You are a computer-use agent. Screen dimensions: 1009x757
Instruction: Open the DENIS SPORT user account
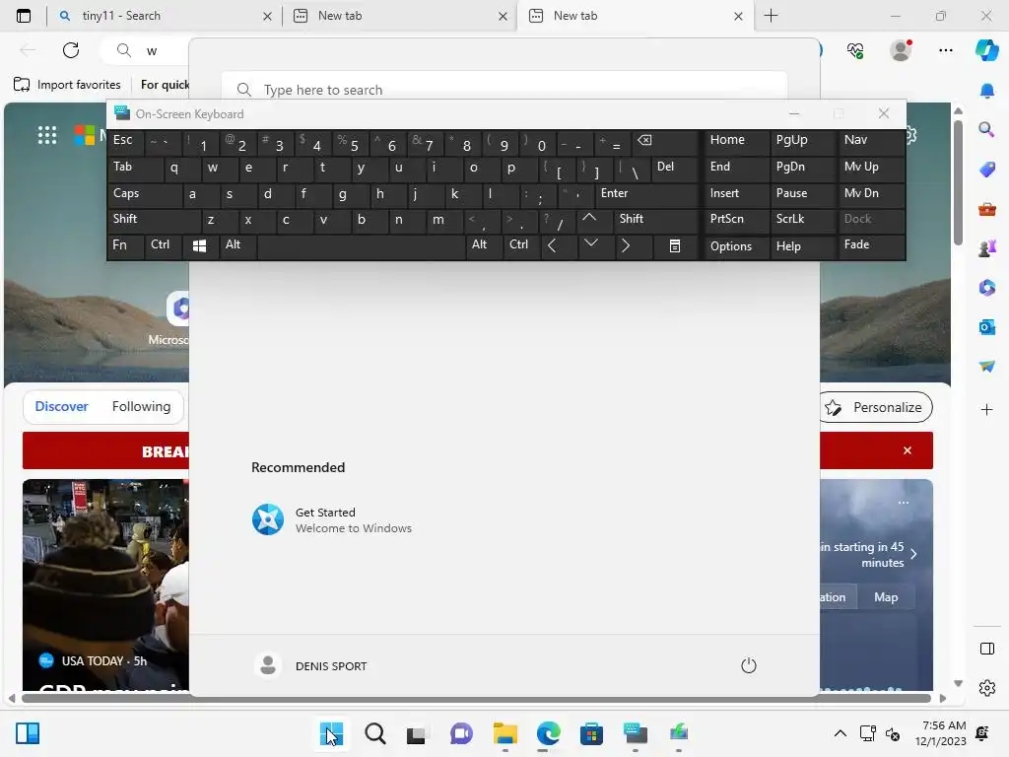(x=310, y=665)
